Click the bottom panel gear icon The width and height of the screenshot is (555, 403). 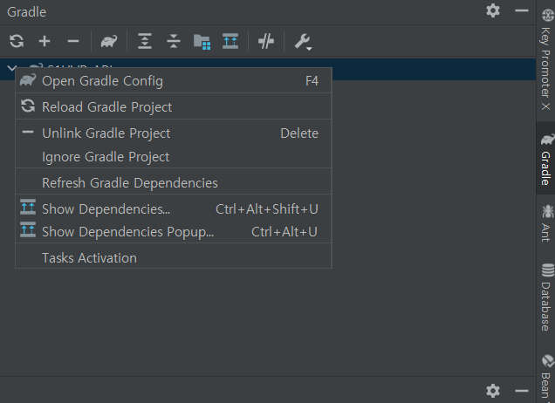(x=493, y=391)
